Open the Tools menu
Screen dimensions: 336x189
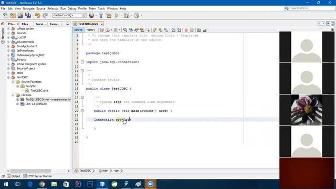(101, 8)
